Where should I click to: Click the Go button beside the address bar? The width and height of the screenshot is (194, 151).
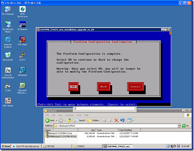(185, 126)
